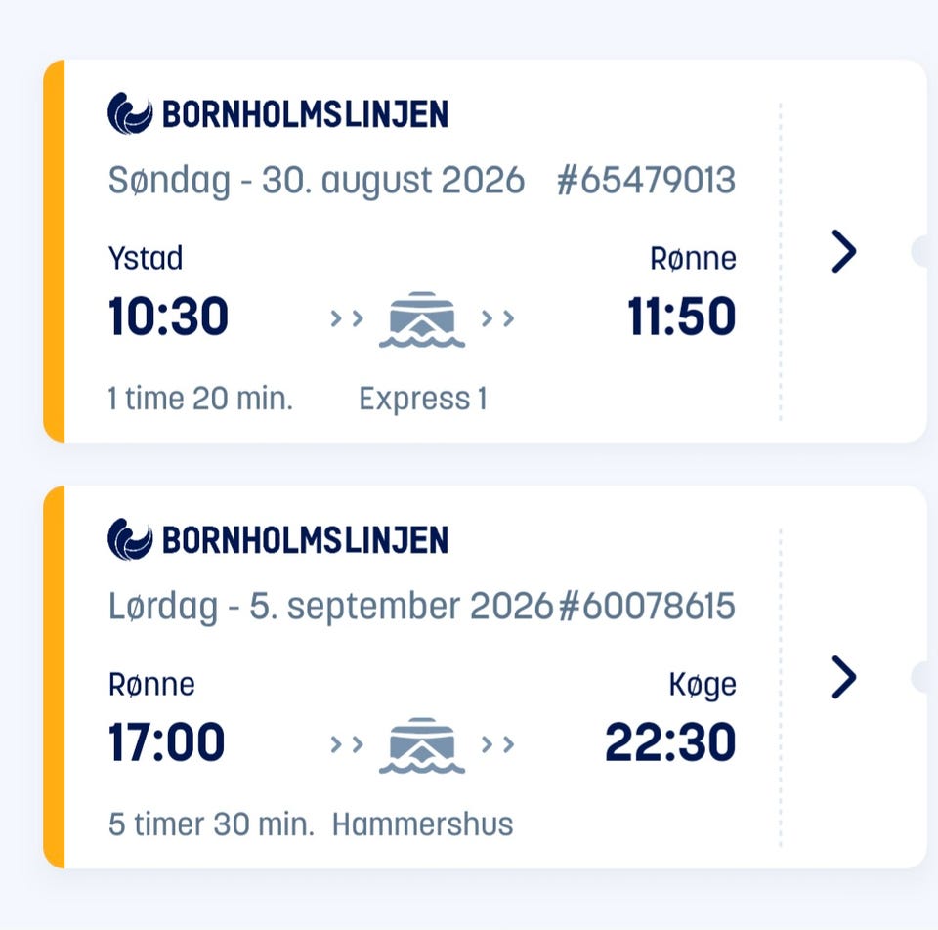Screen dimensions: 938x930
Task: Tap the 11:50 arrival time in Rønne
Action: 681,316
